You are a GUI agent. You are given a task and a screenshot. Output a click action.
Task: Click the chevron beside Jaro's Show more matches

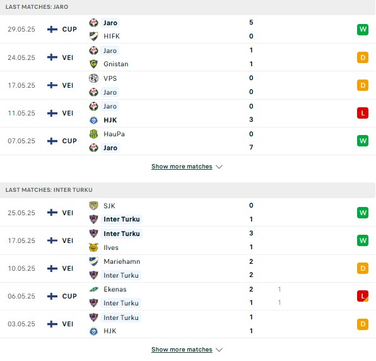coord(219,167)
